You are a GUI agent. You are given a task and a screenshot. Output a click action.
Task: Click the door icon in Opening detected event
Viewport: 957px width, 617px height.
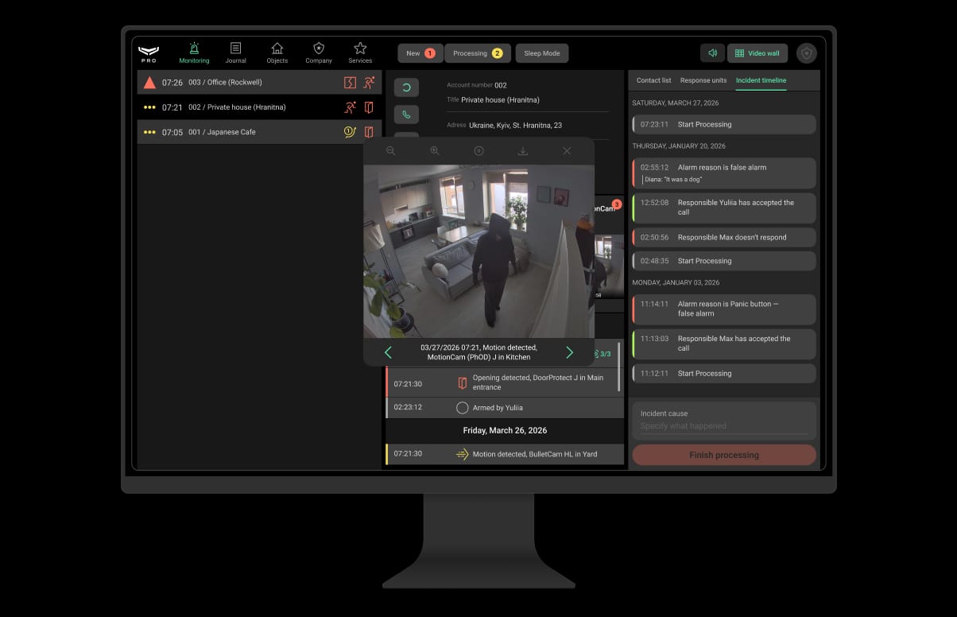462,383
